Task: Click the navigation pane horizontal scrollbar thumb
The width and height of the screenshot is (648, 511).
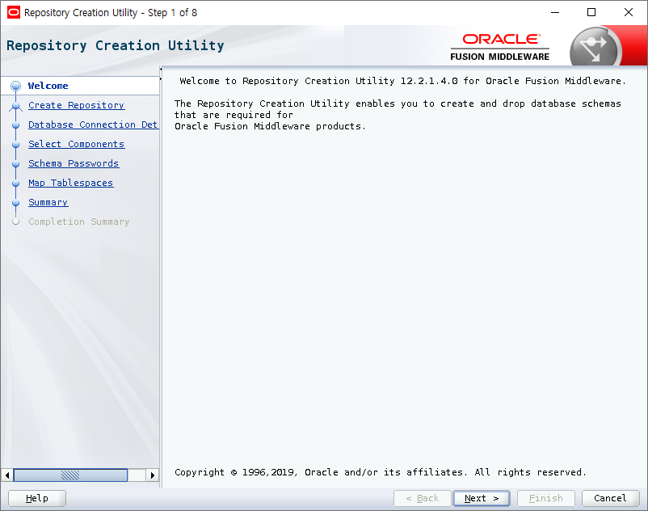Action: tap(70, 475)
